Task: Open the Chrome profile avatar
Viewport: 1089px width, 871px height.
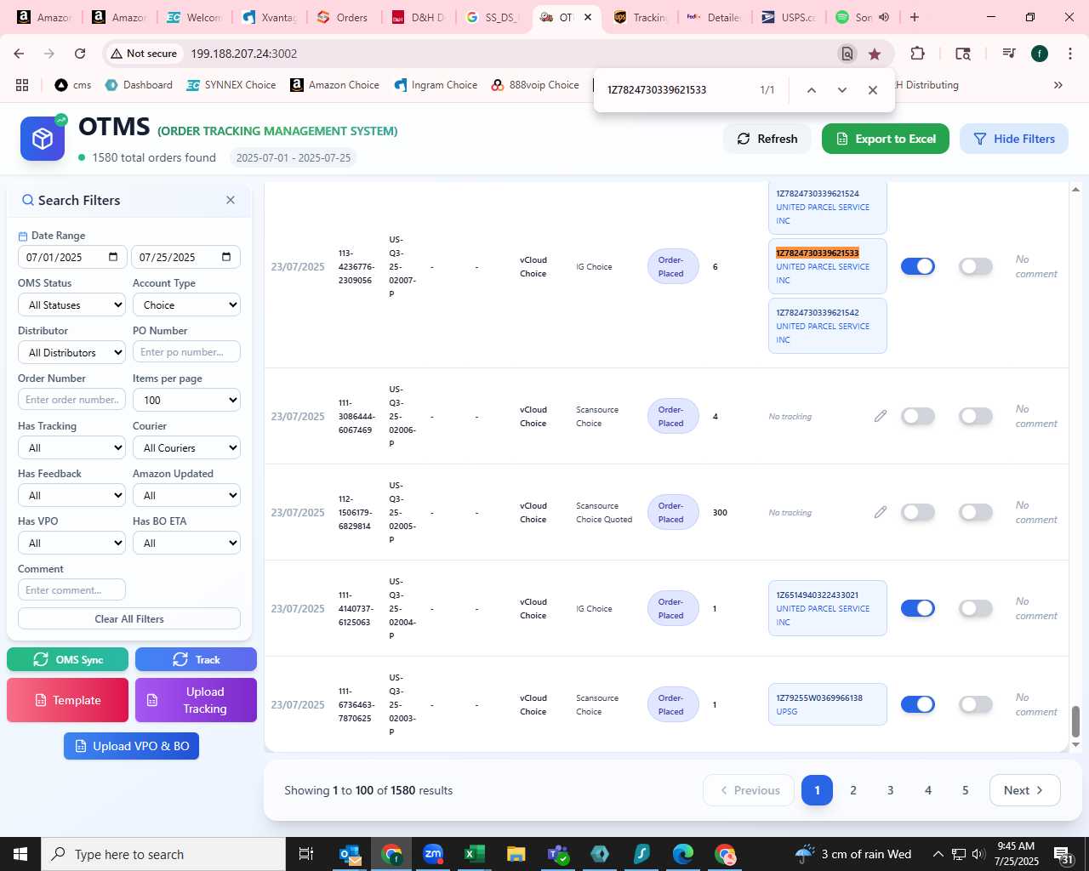Action: (1040, 54)
